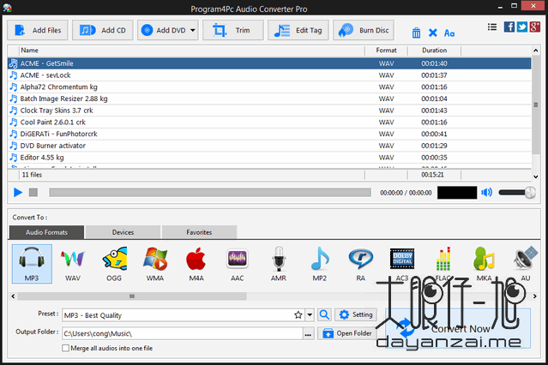This screenshot has height=365, width=548.
Task: Click the Stop playback button
Action: [33, 193]
